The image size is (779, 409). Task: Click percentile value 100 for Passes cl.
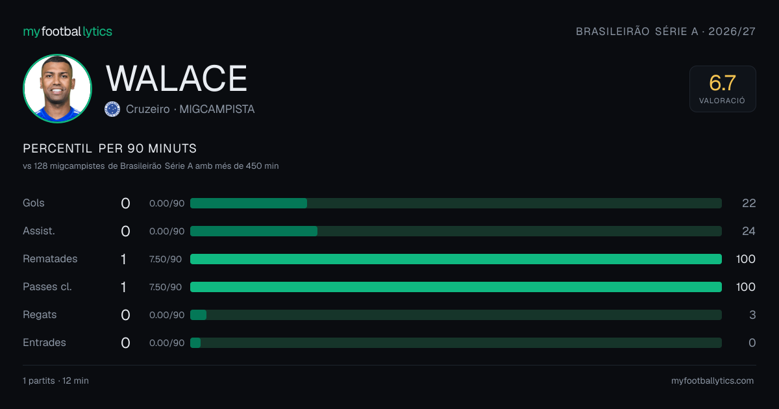(746, 287)
